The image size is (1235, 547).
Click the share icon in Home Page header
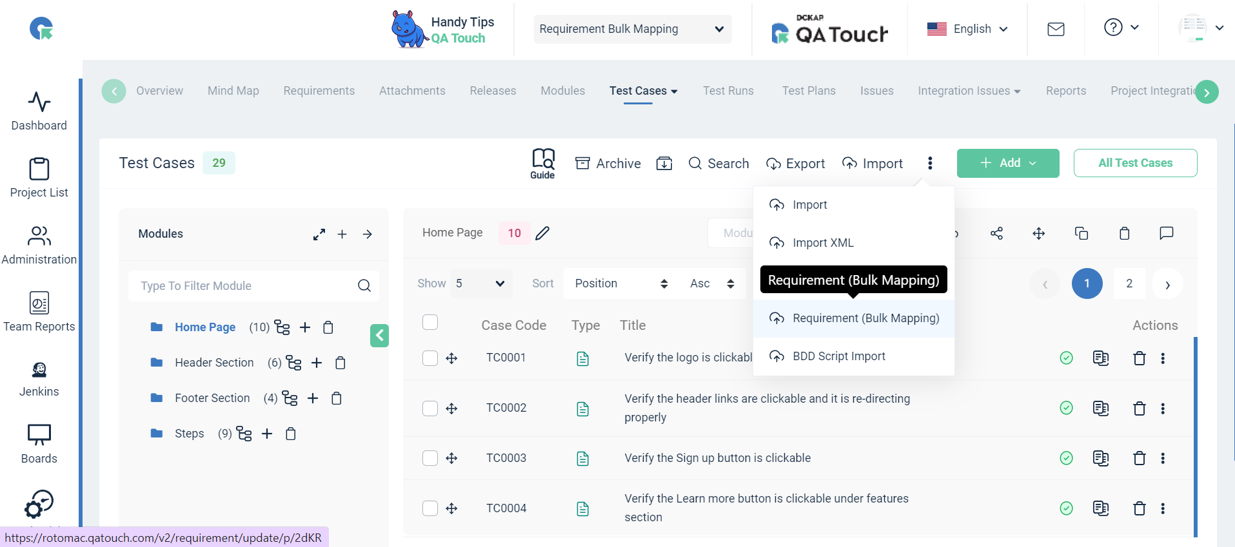[996, 233]
